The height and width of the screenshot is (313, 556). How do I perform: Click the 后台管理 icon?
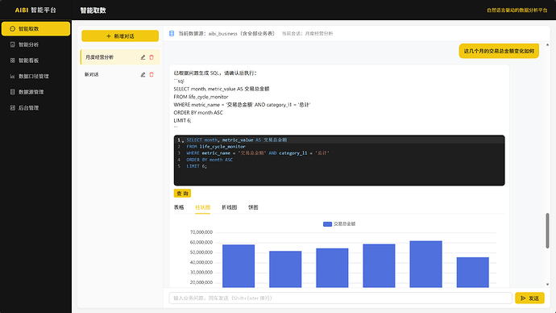pos(12,107)
